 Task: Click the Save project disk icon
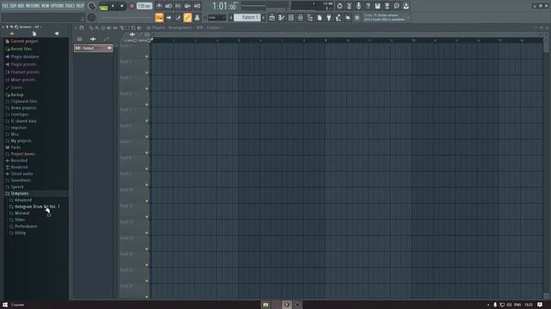tap(377, 6)
